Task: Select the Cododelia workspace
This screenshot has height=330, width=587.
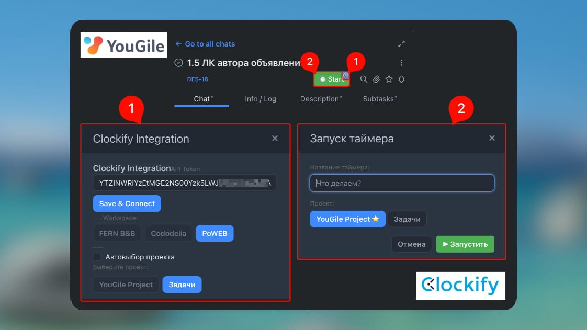Action: point(168,233)
